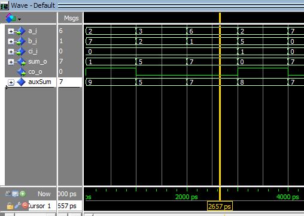Viewport: 304px width, 216px height.
Task: Toggle short signal names icon beside Now
Action: (8, 193)
